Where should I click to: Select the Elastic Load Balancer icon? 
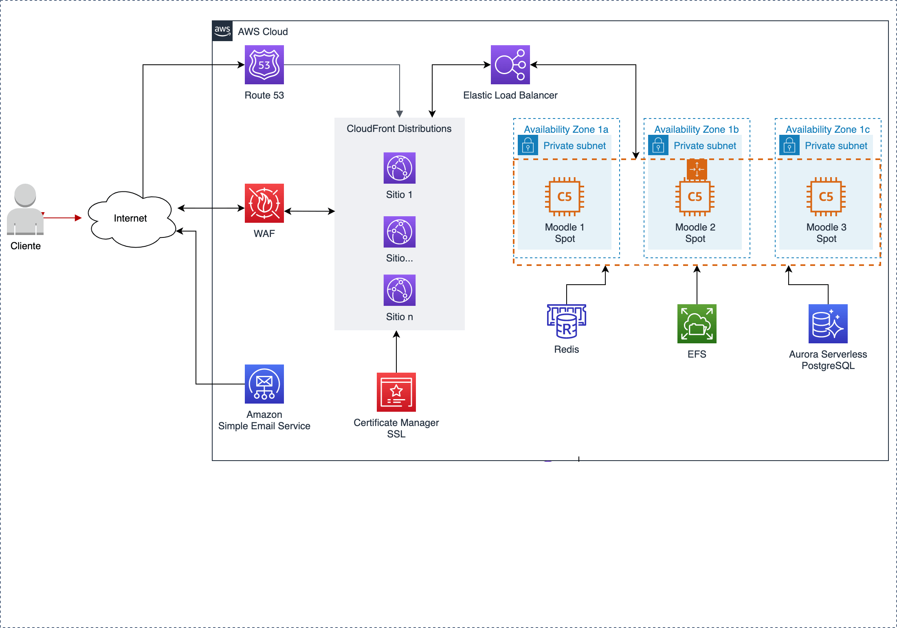click(x=510, y=65)
